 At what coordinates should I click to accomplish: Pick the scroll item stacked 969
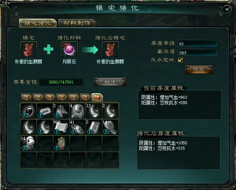coord(61,127)
